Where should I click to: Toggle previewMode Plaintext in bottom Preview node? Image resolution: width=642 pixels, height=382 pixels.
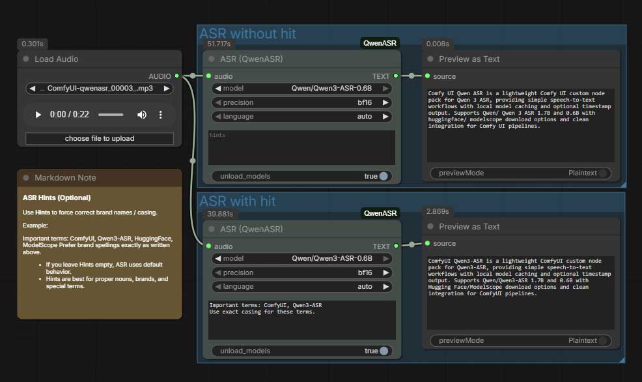[x=521, y=340]
